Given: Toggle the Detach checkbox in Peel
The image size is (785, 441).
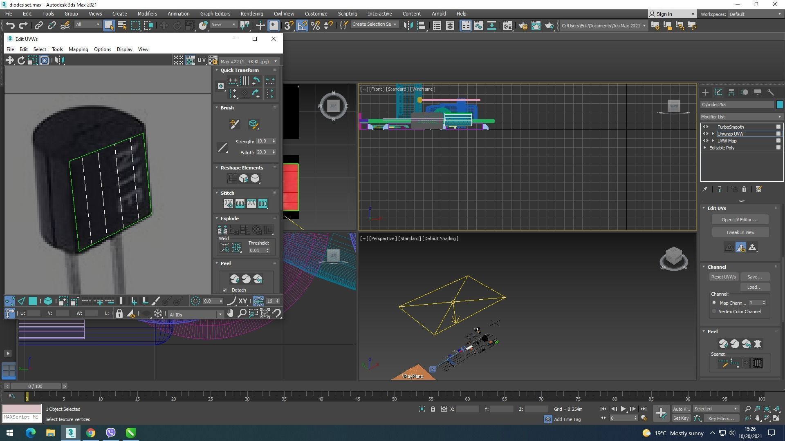Looking at the screenshot, I should pyautogui.click(x=225, y=290).
